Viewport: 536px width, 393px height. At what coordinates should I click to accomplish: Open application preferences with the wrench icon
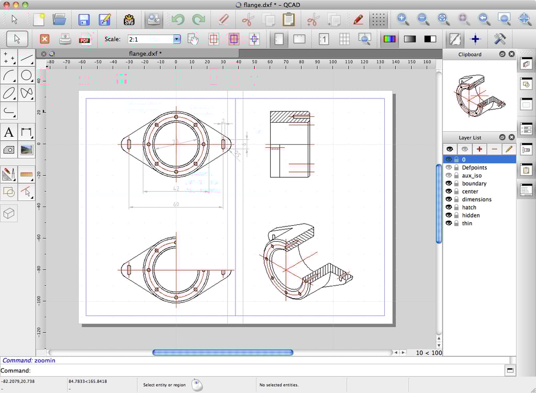click(499, 39)
